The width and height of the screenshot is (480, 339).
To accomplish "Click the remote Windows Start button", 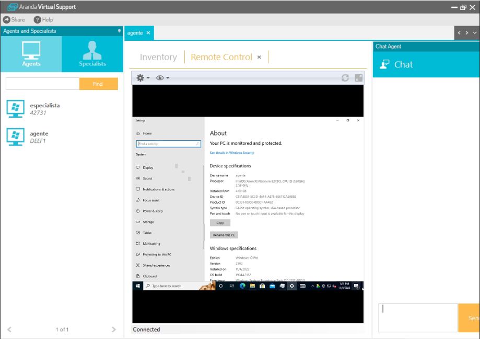I will [x=138, y=286].
